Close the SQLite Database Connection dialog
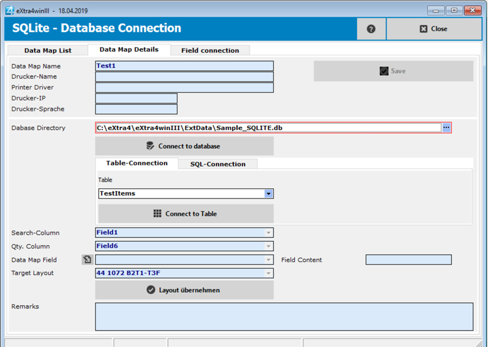 (x=434, y=29)
